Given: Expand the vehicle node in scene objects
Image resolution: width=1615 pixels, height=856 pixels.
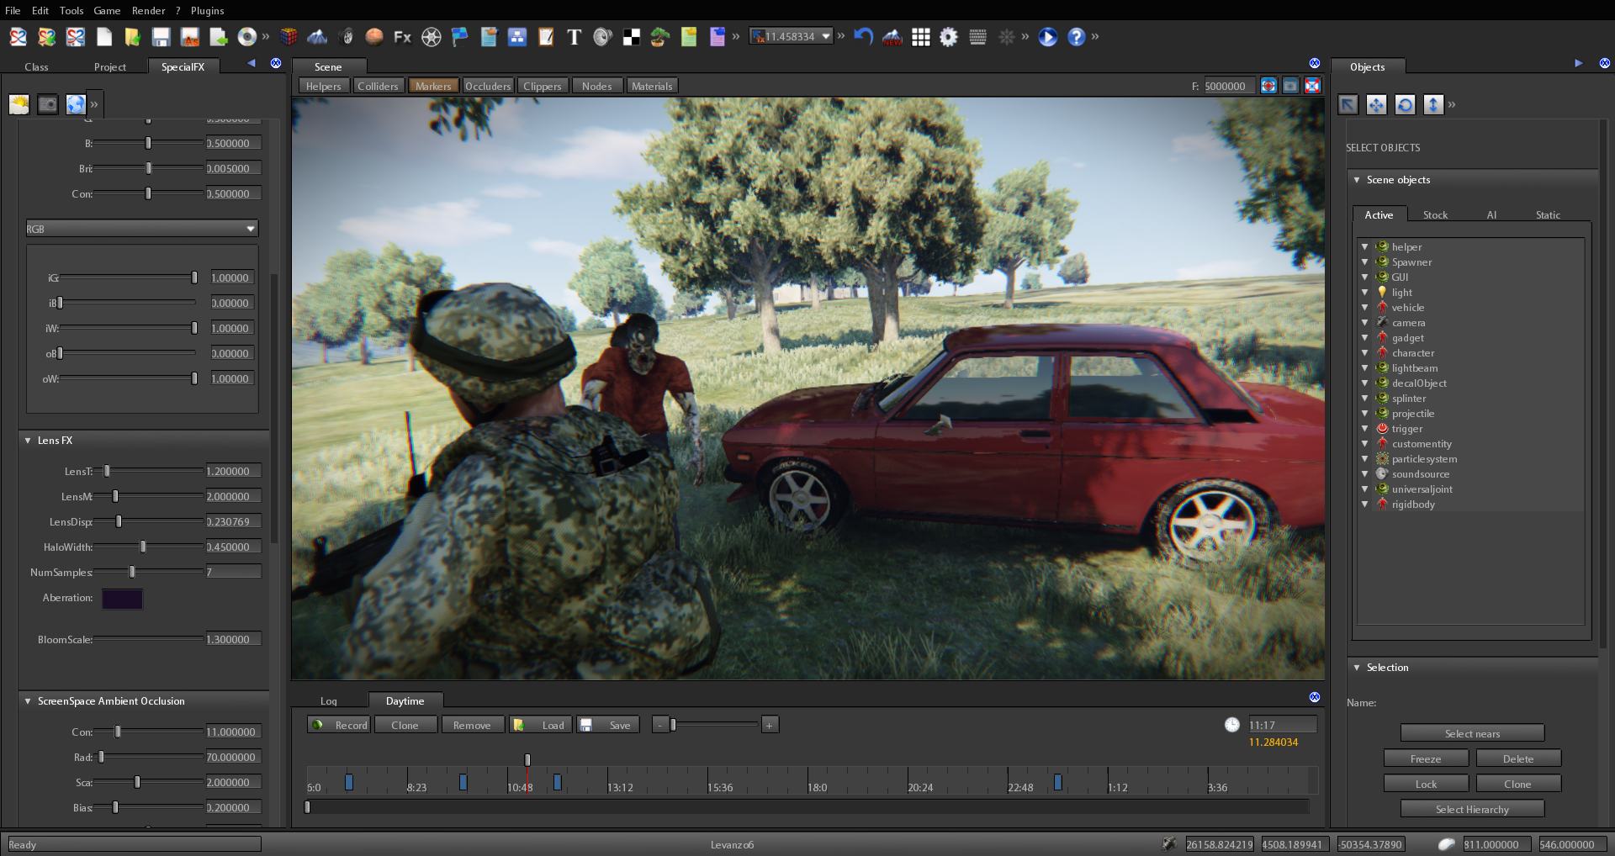Looking at the screenshot, I should [1364, 308].
